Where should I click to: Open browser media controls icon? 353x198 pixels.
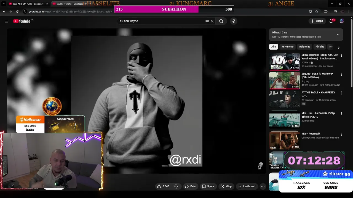click(x=336, y=12)
